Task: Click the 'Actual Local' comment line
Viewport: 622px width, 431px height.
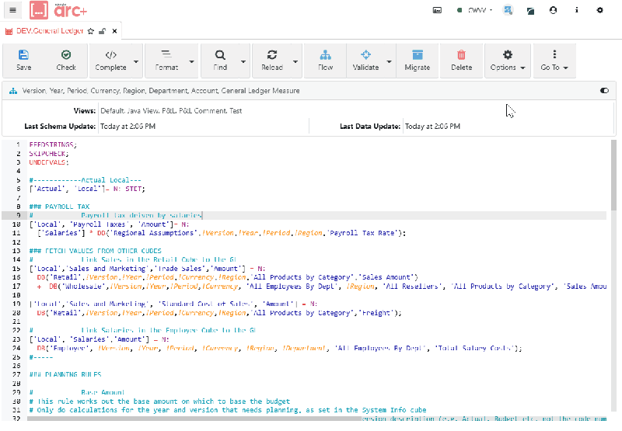Action: 85,180
